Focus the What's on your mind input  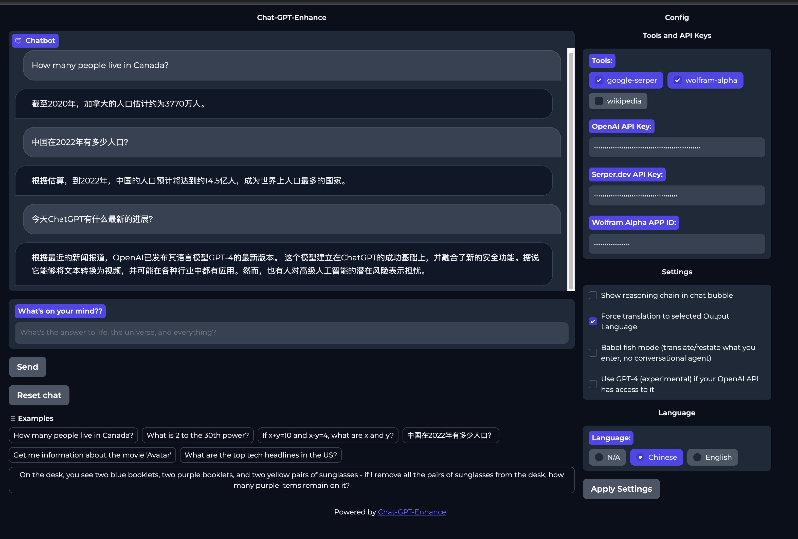click(291, 333)
